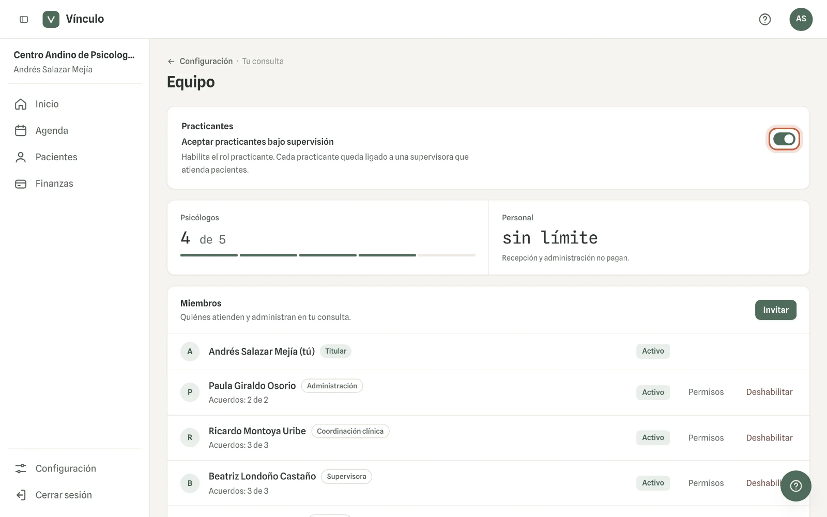827x517 pixels.
Task: Click avatar P of Paula Giraldo
Action: coord(190,392)
